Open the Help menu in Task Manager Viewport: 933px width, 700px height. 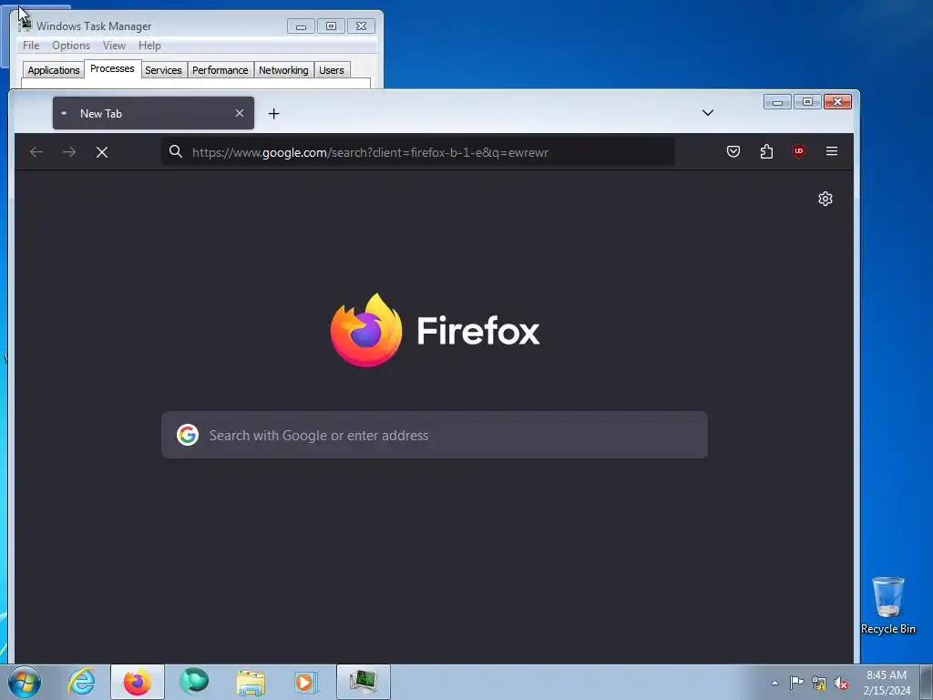click(149, 46)
